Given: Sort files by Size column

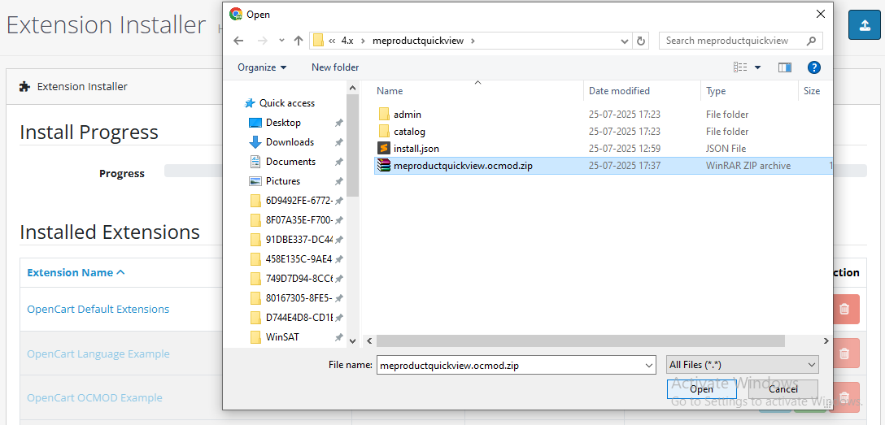Looking at the screenshot, I should click(815, 91).
